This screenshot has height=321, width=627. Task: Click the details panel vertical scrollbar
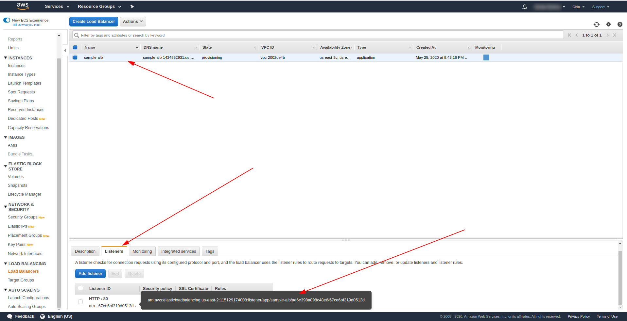(x=620, y=278)
